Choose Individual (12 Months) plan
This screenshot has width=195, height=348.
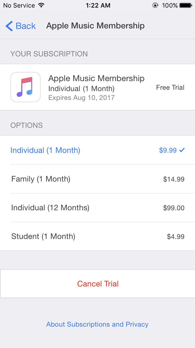50,208
